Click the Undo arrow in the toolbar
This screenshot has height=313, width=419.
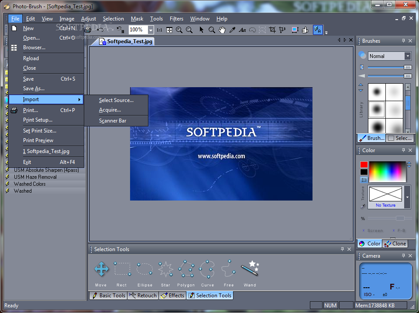[100, 30]
